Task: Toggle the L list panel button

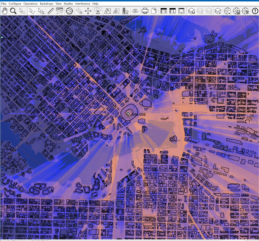Action: [172, 11]
